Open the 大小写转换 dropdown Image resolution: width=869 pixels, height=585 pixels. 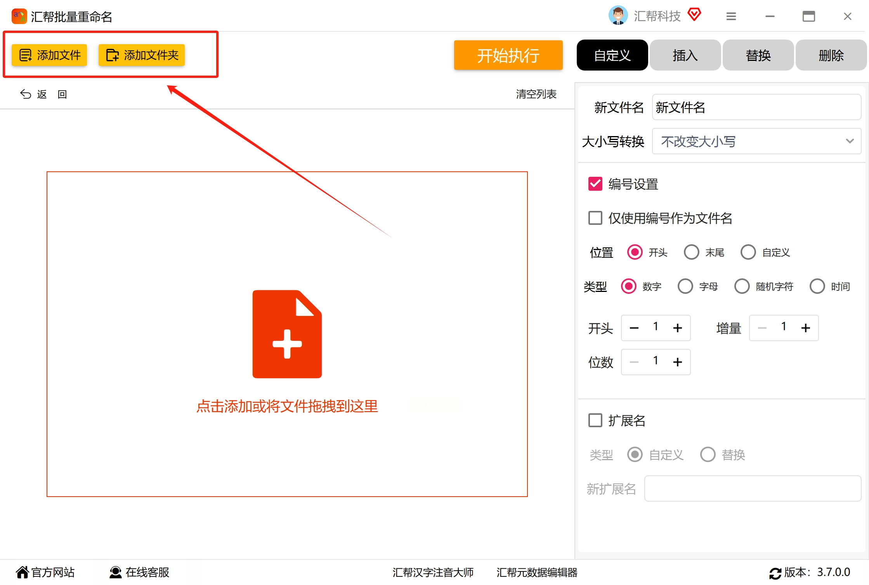coord(756,141)
